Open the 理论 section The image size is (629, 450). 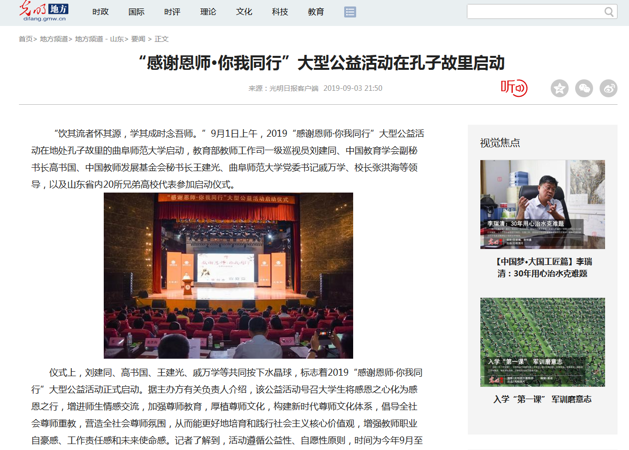point(208,12)
